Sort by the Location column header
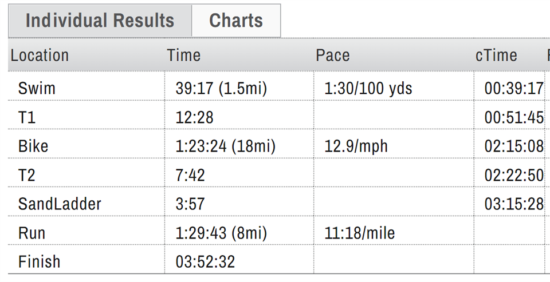 point(40,55)
